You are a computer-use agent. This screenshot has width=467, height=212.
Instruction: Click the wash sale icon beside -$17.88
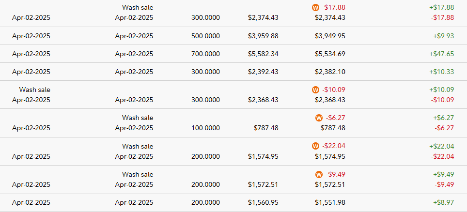[316, 8]
